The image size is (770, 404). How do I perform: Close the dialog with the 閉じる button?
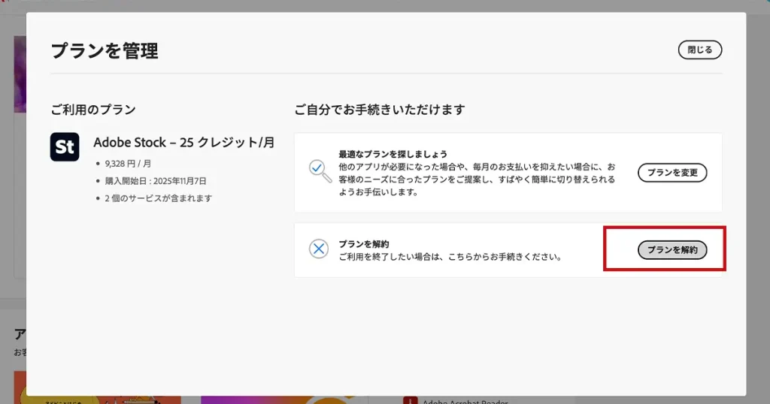699,50
